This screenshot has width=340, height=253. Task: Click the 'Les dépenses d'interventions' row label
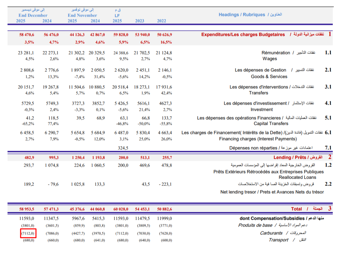[x=259, y=87]
